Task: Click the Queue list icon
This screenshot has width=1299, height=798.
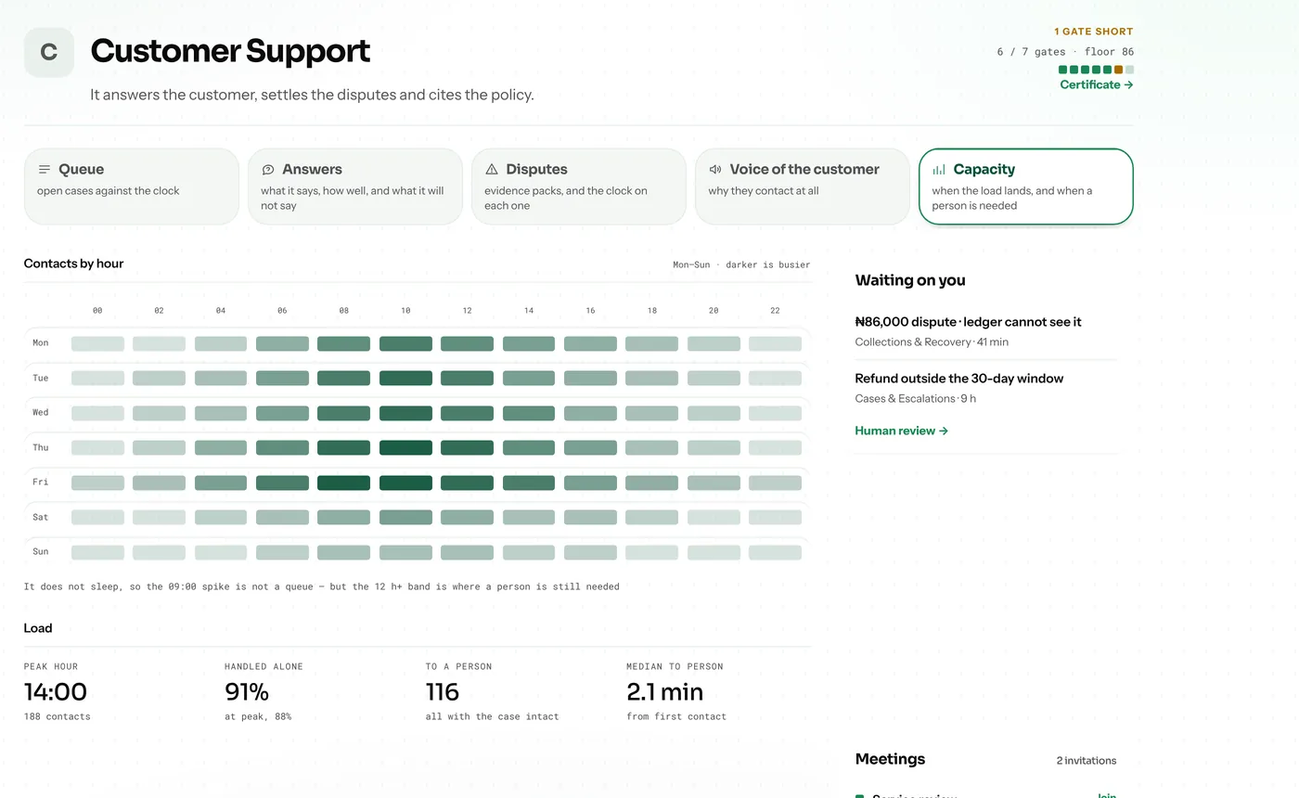Action: click(45, 170)
